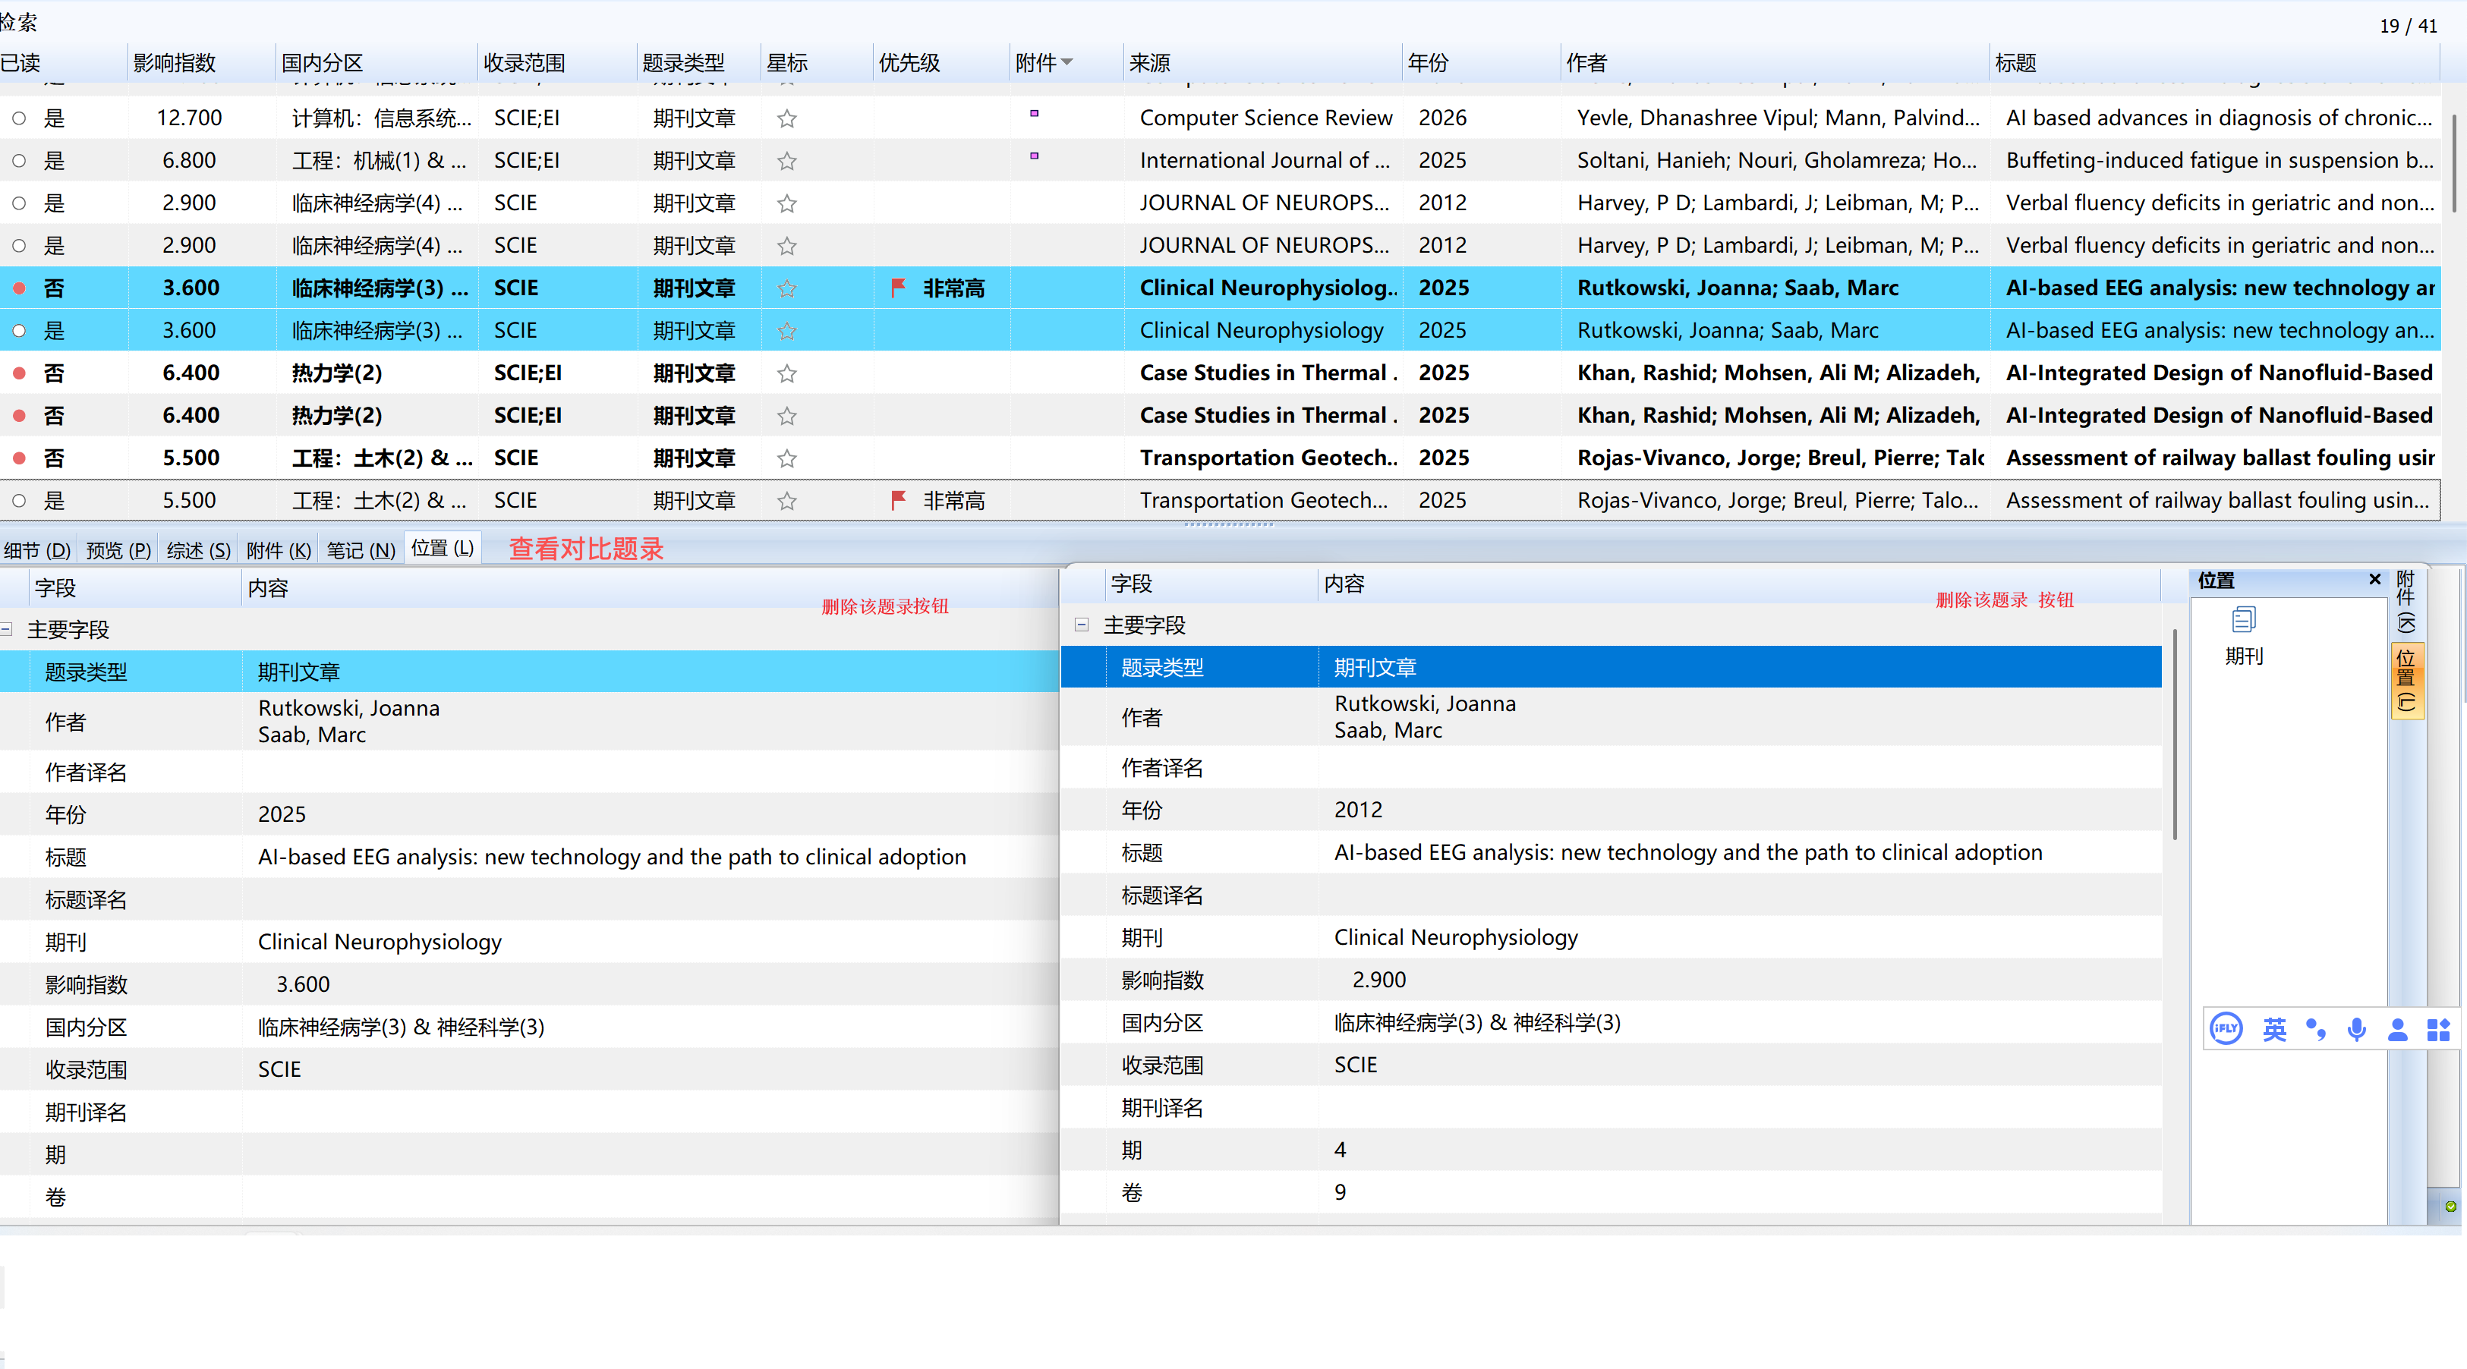2467x1369 pixels.
Task: Close the 位置 panel with its X button
Action: [2376, 579]
